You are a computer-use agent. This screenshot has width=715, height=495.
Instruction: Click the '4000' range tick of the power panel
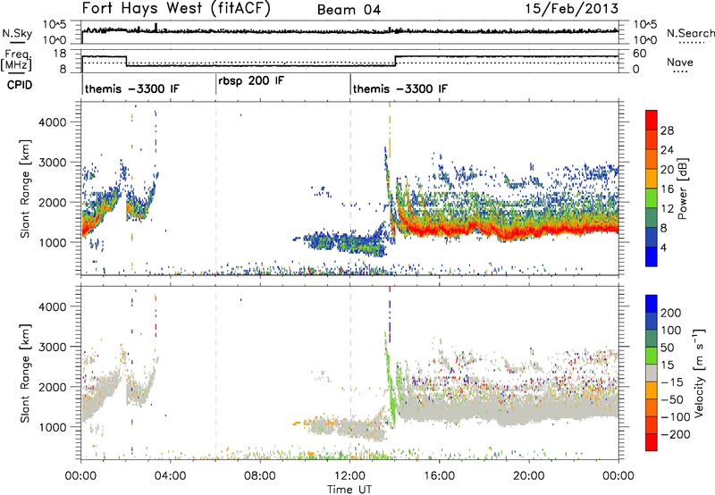pyautogui.click(x=52, y=122)
